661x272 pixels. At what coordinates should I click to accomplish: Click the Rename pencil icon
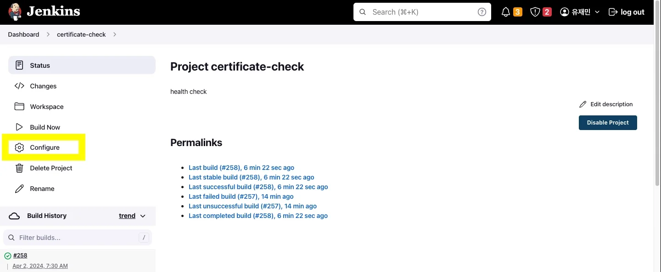point(19,189)
